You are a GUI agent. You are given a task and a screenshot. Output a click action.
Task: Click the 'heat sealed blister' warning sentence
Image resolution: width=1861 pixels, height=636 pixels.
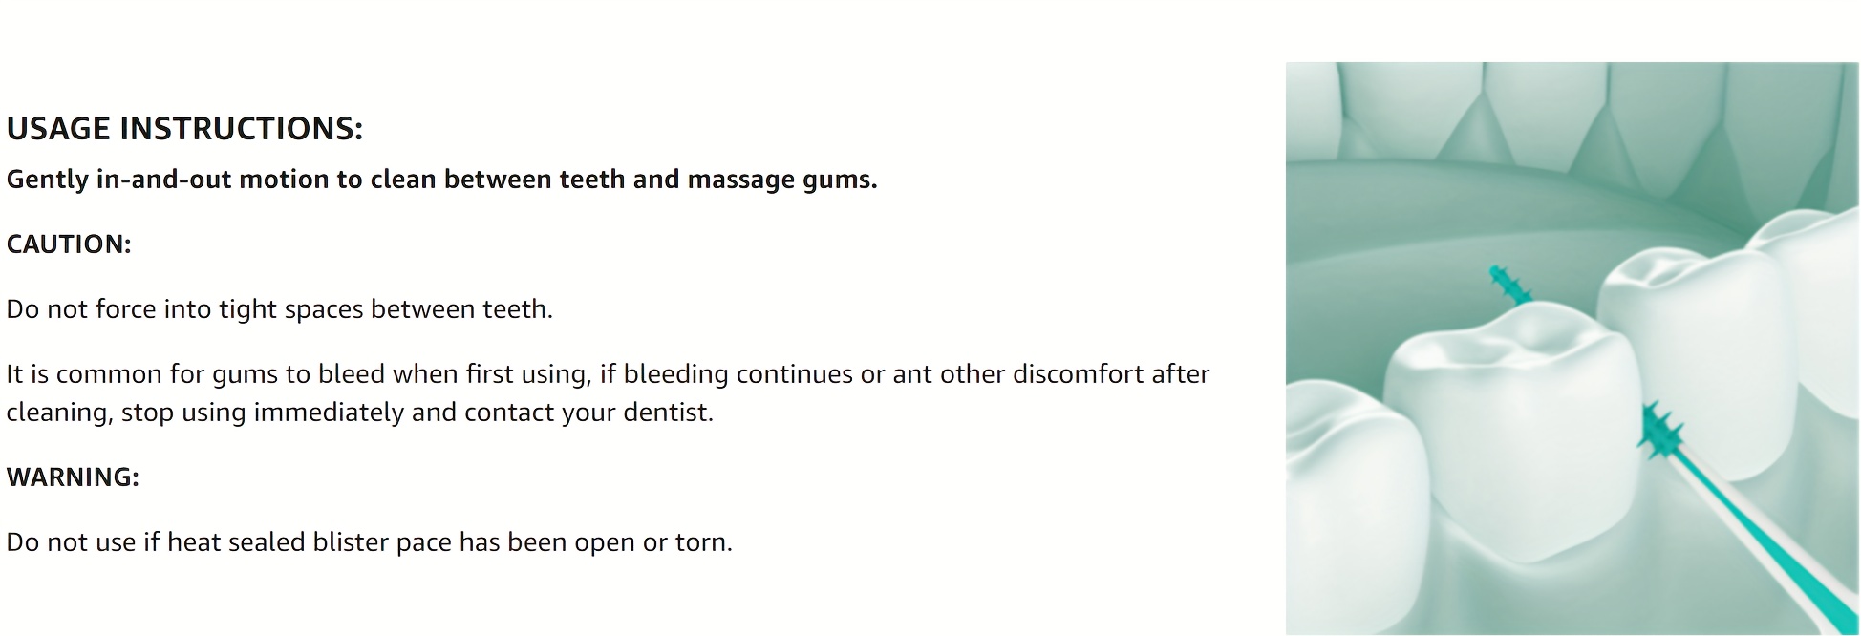pyautogui.click(x=369, y=542)
